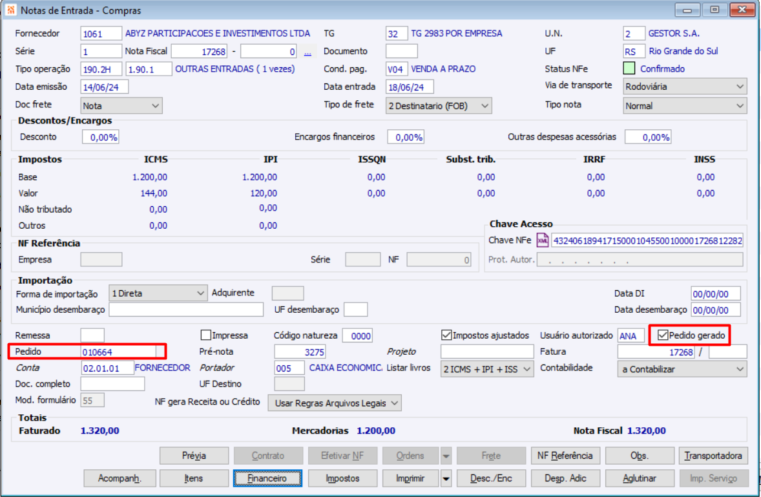Screen dimensions: 761x497
Task: Click the XML icon beside Chave NFe
Action: pyautogui.click(x=542, y=240)
